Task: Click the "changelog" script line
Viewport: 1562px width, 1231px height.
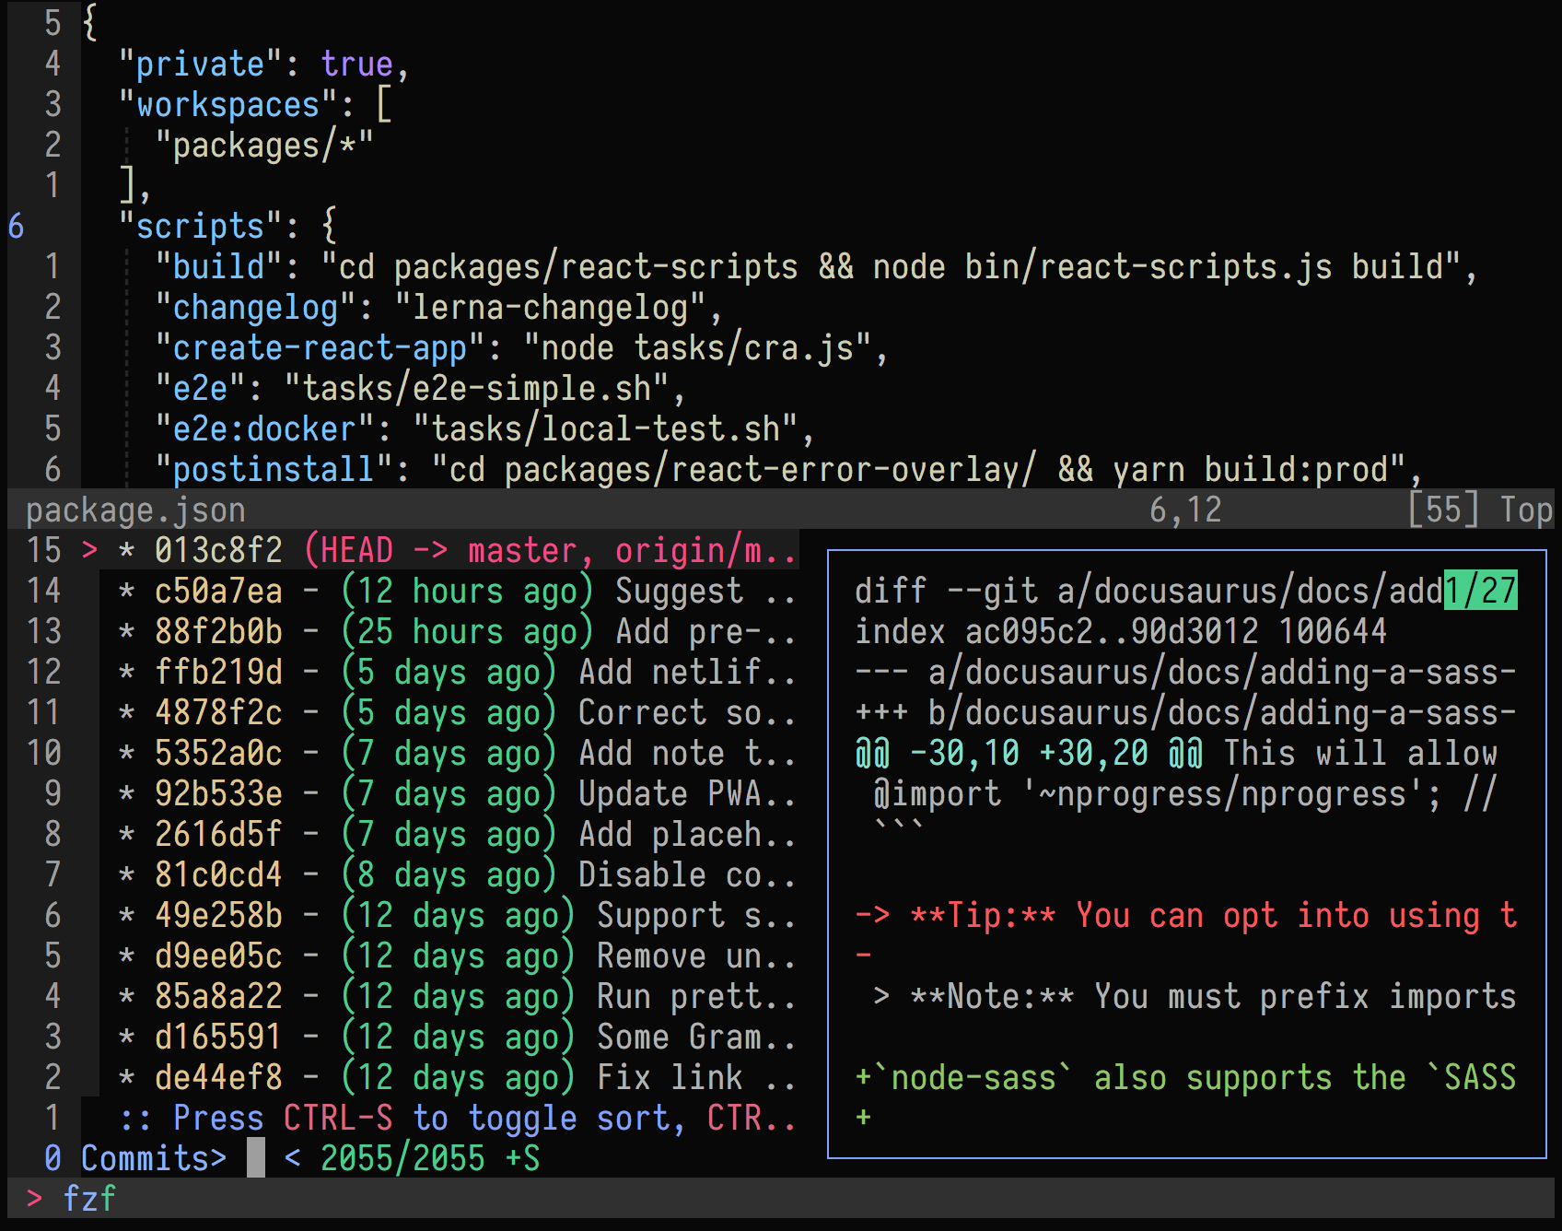Action: [x=439, y=307]
